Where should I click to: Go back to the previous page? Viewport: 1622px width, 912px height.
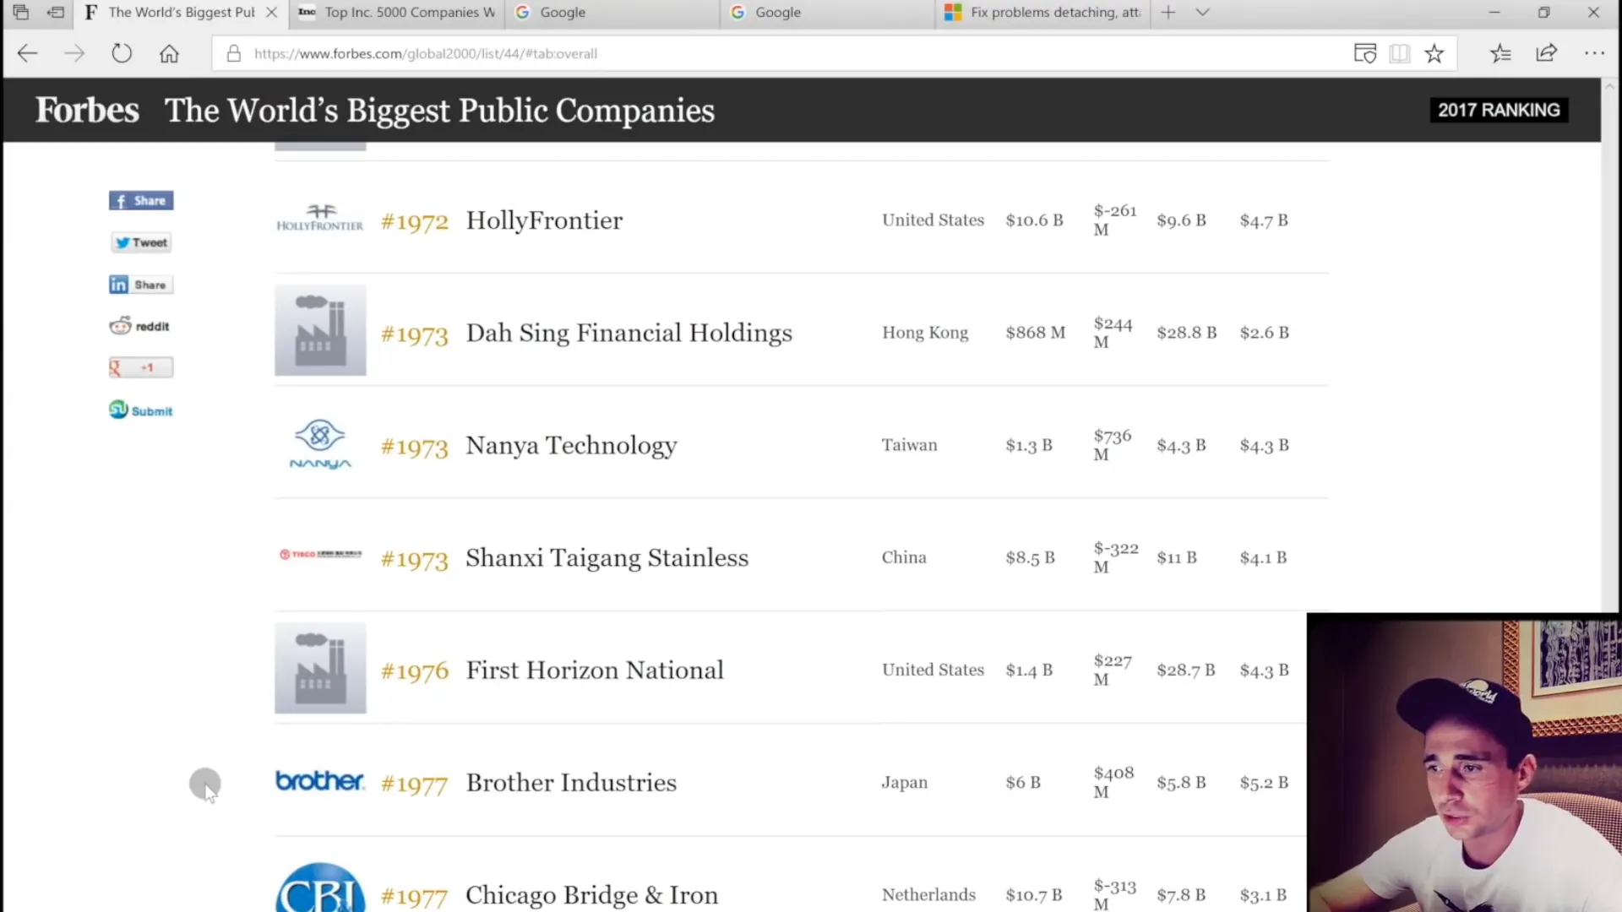pyautogui.click(x=27, y=54)
